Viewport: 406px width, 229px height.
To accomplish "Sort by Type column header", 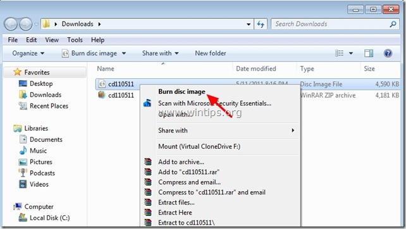I will coord(307,69).
